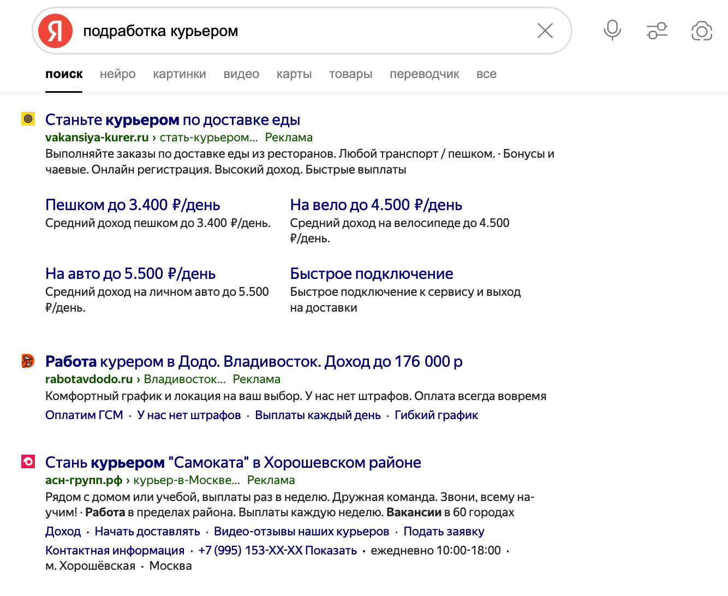728x596 pixels.
Task: Click Реклама label of vakansiya-kurer.ru ad
Action: (289, 137)
